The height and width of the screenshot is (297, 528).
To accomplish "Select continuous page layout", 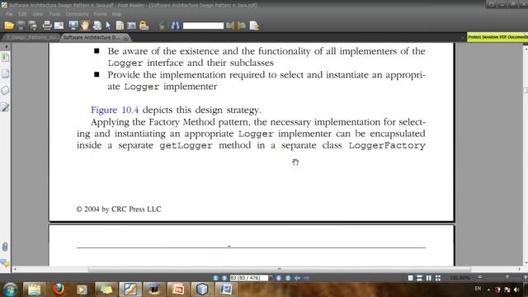I will (419, 278).
